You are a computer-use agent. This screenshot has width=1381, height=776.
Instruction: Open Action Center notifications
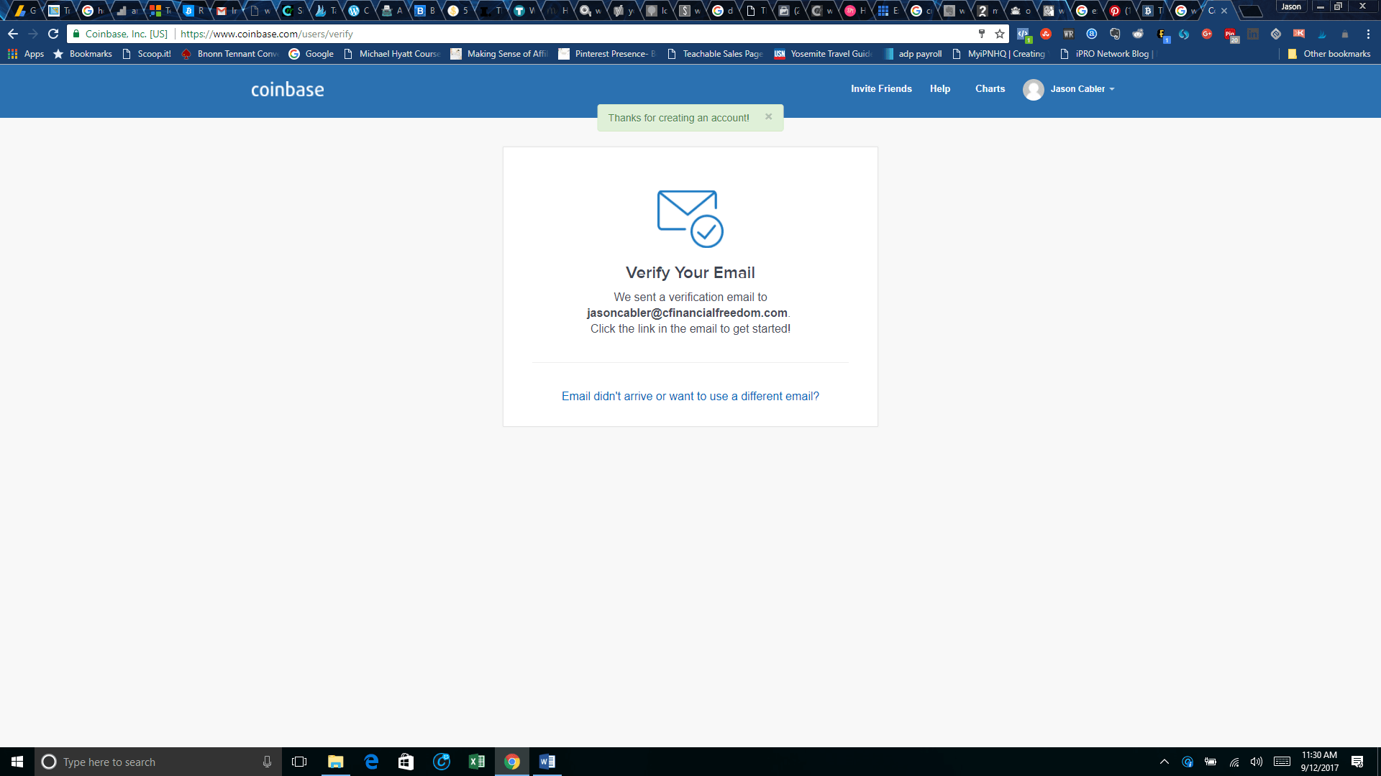1357,762
